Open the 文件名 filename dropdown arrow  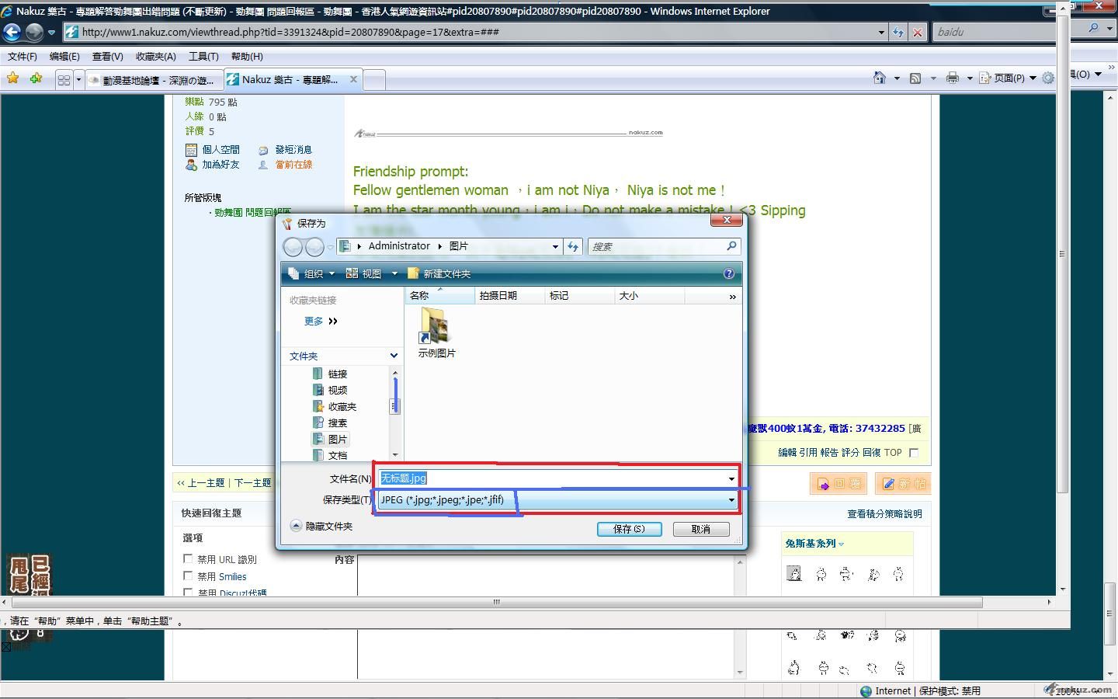tap(731, 478)
